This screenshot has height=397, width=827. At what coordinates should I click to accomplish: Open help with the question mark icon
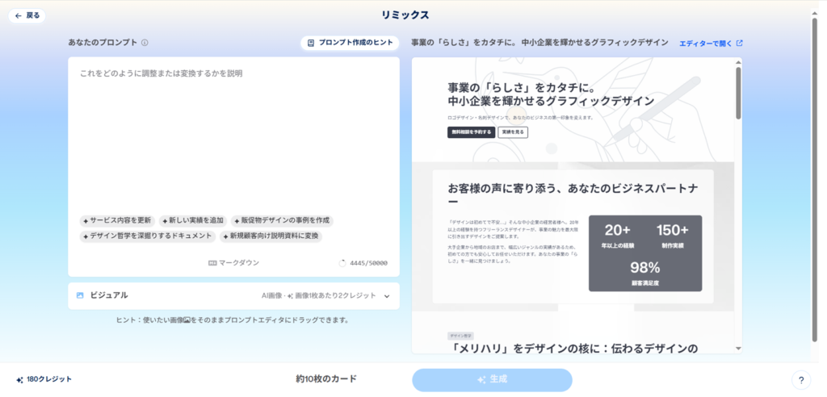801,380
